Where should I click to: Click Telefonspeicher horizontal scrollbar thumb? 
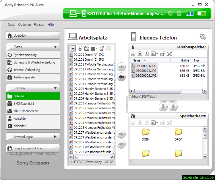point(158,91)
